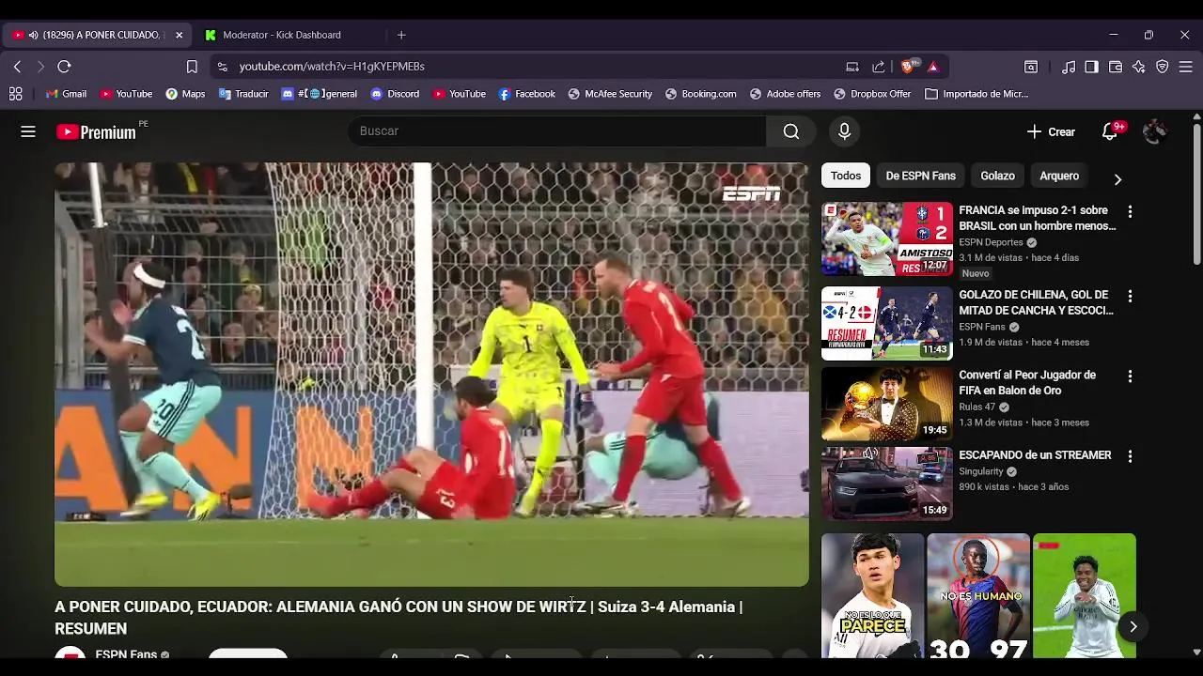Image resolution: width=1203 pixels, height=676 pixels.
Task: Filter suggestions by De ESPN Fans chip
Action: (x=920, y=176)
